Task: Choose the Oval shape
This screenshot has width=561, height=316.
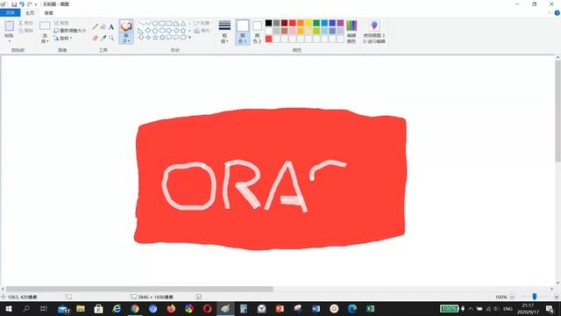Action: tap(155, 24)
